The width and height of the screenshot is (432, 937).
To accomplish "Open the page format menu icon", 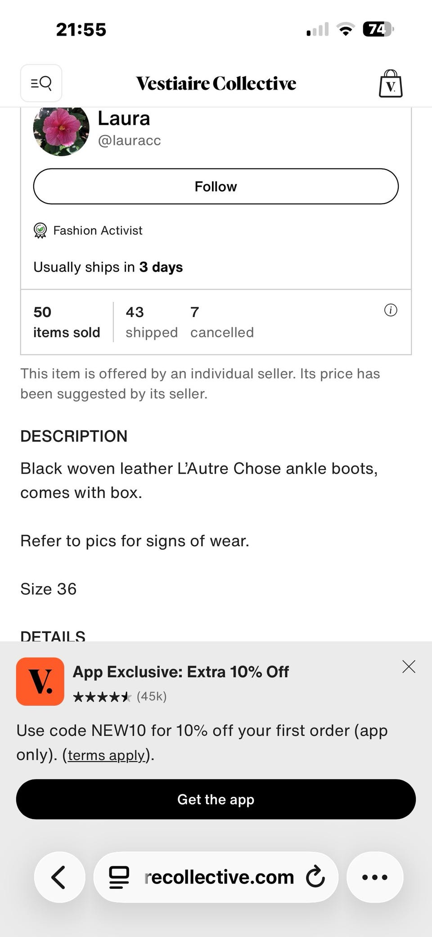I will [119, 877].
